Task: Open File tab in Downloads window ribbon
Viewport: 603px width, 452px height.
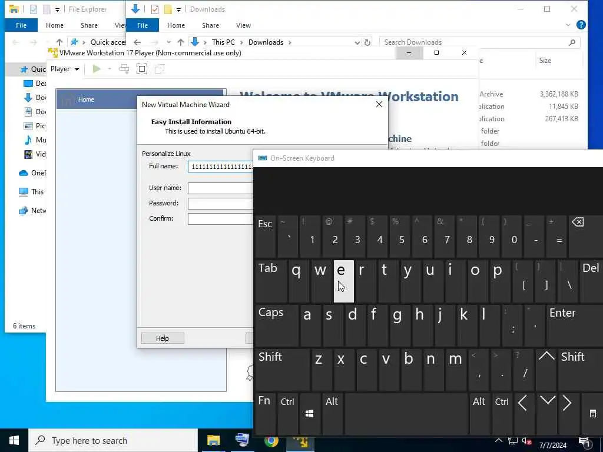Action: [143, 25]
